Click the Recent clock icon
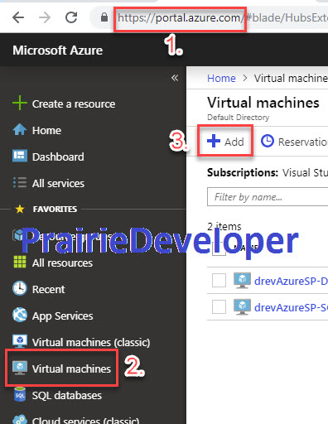This screenshot has height=424, width=328. 20,288
